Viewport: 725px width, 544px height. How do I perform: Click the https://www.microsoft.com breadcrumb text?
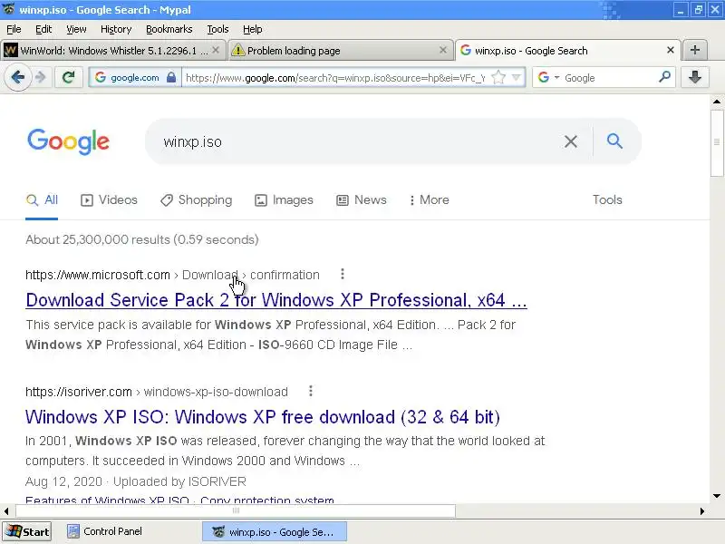click(x=98, y=275)
